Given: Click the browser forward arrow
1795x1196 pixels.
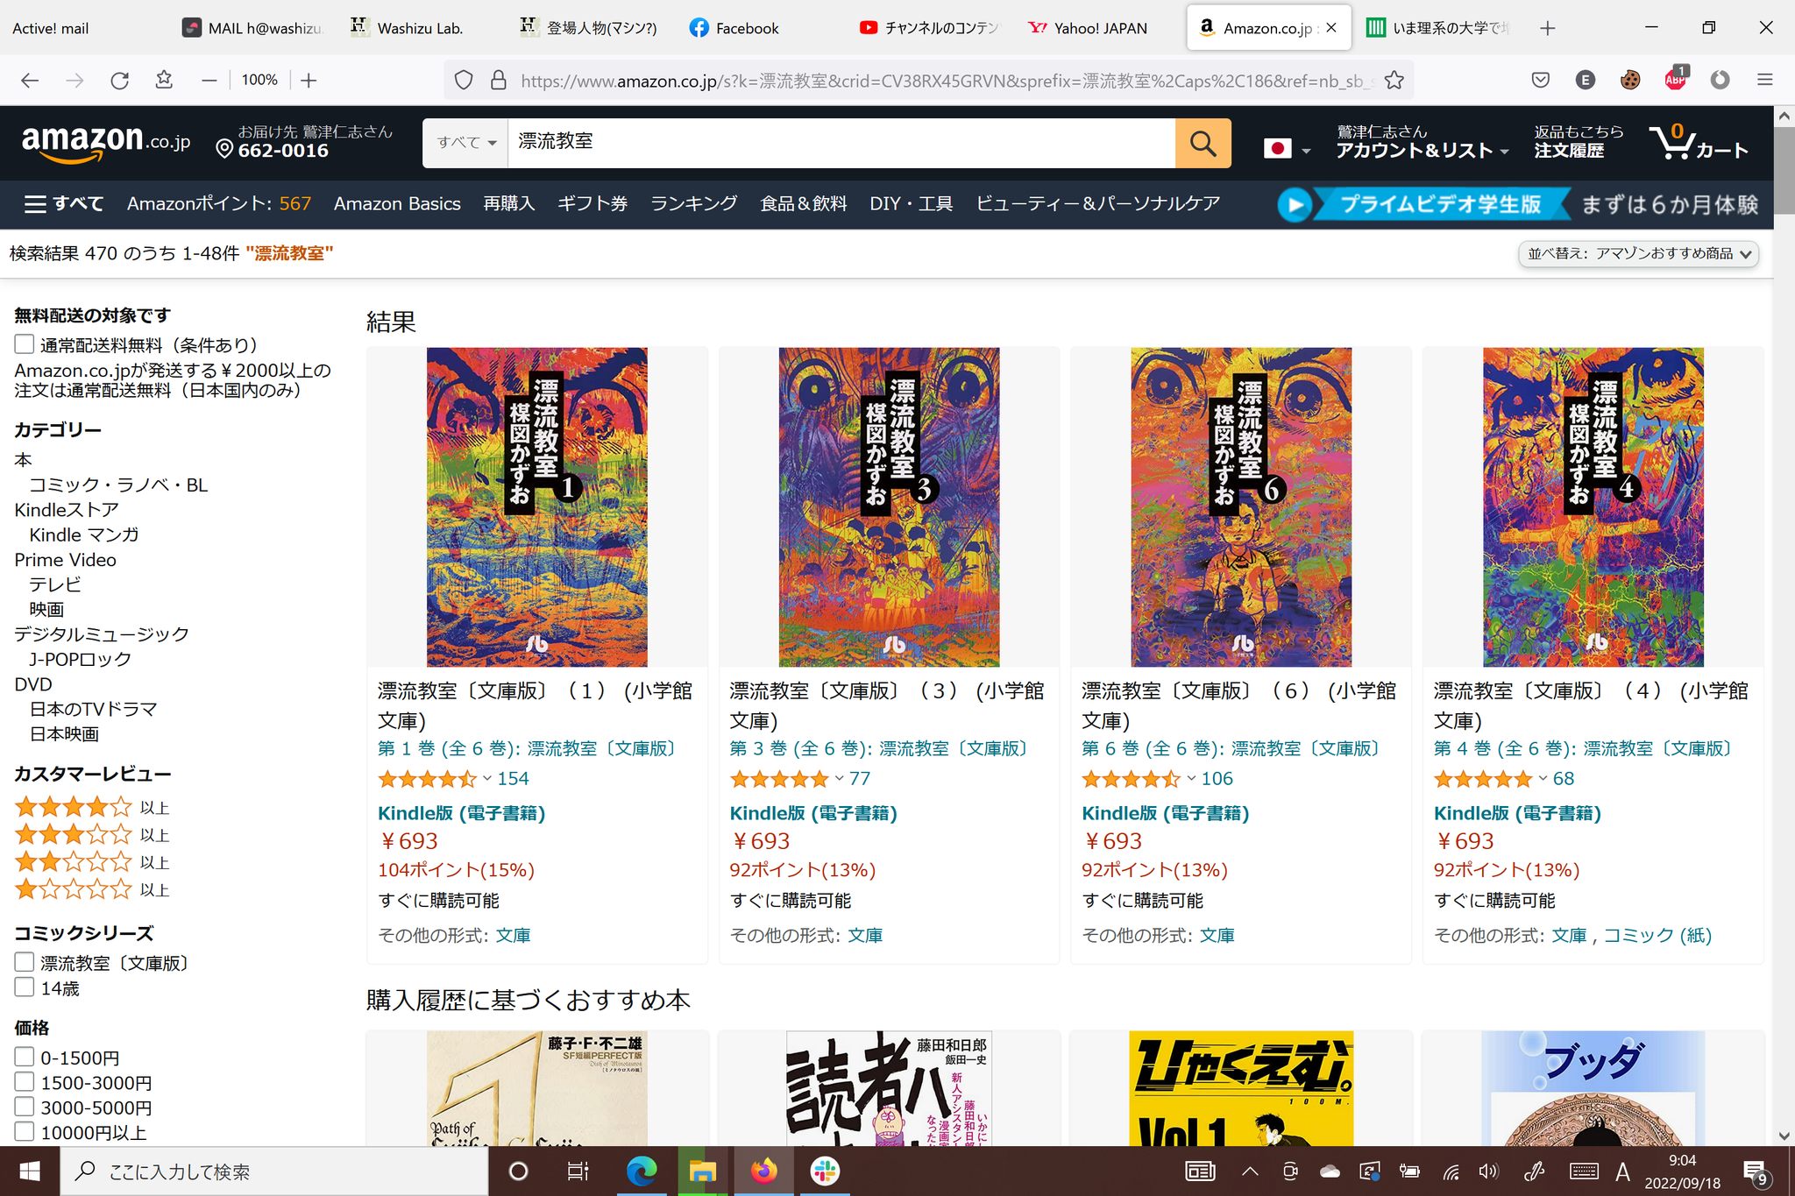Looking at the screenshot, I should pyautogui.click(x=75, y=81).
